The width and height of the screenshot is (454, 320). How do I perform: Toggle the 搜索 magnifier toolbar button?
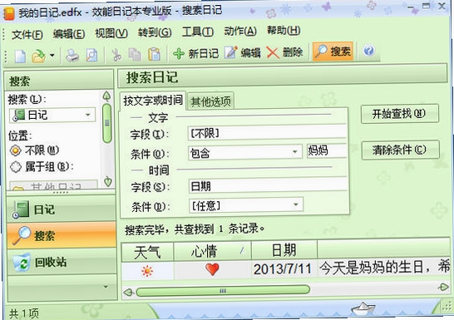[333, 52]
